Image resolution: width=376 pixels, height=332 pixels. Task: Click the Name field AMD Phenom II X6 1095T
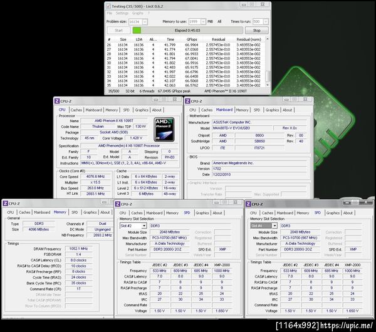tap(114, 120)
